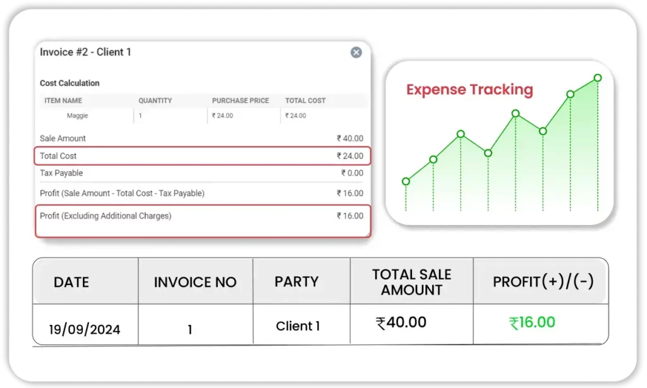Click the QUANTITY column header
The image size is (647, 388).
tap(155, 100)
